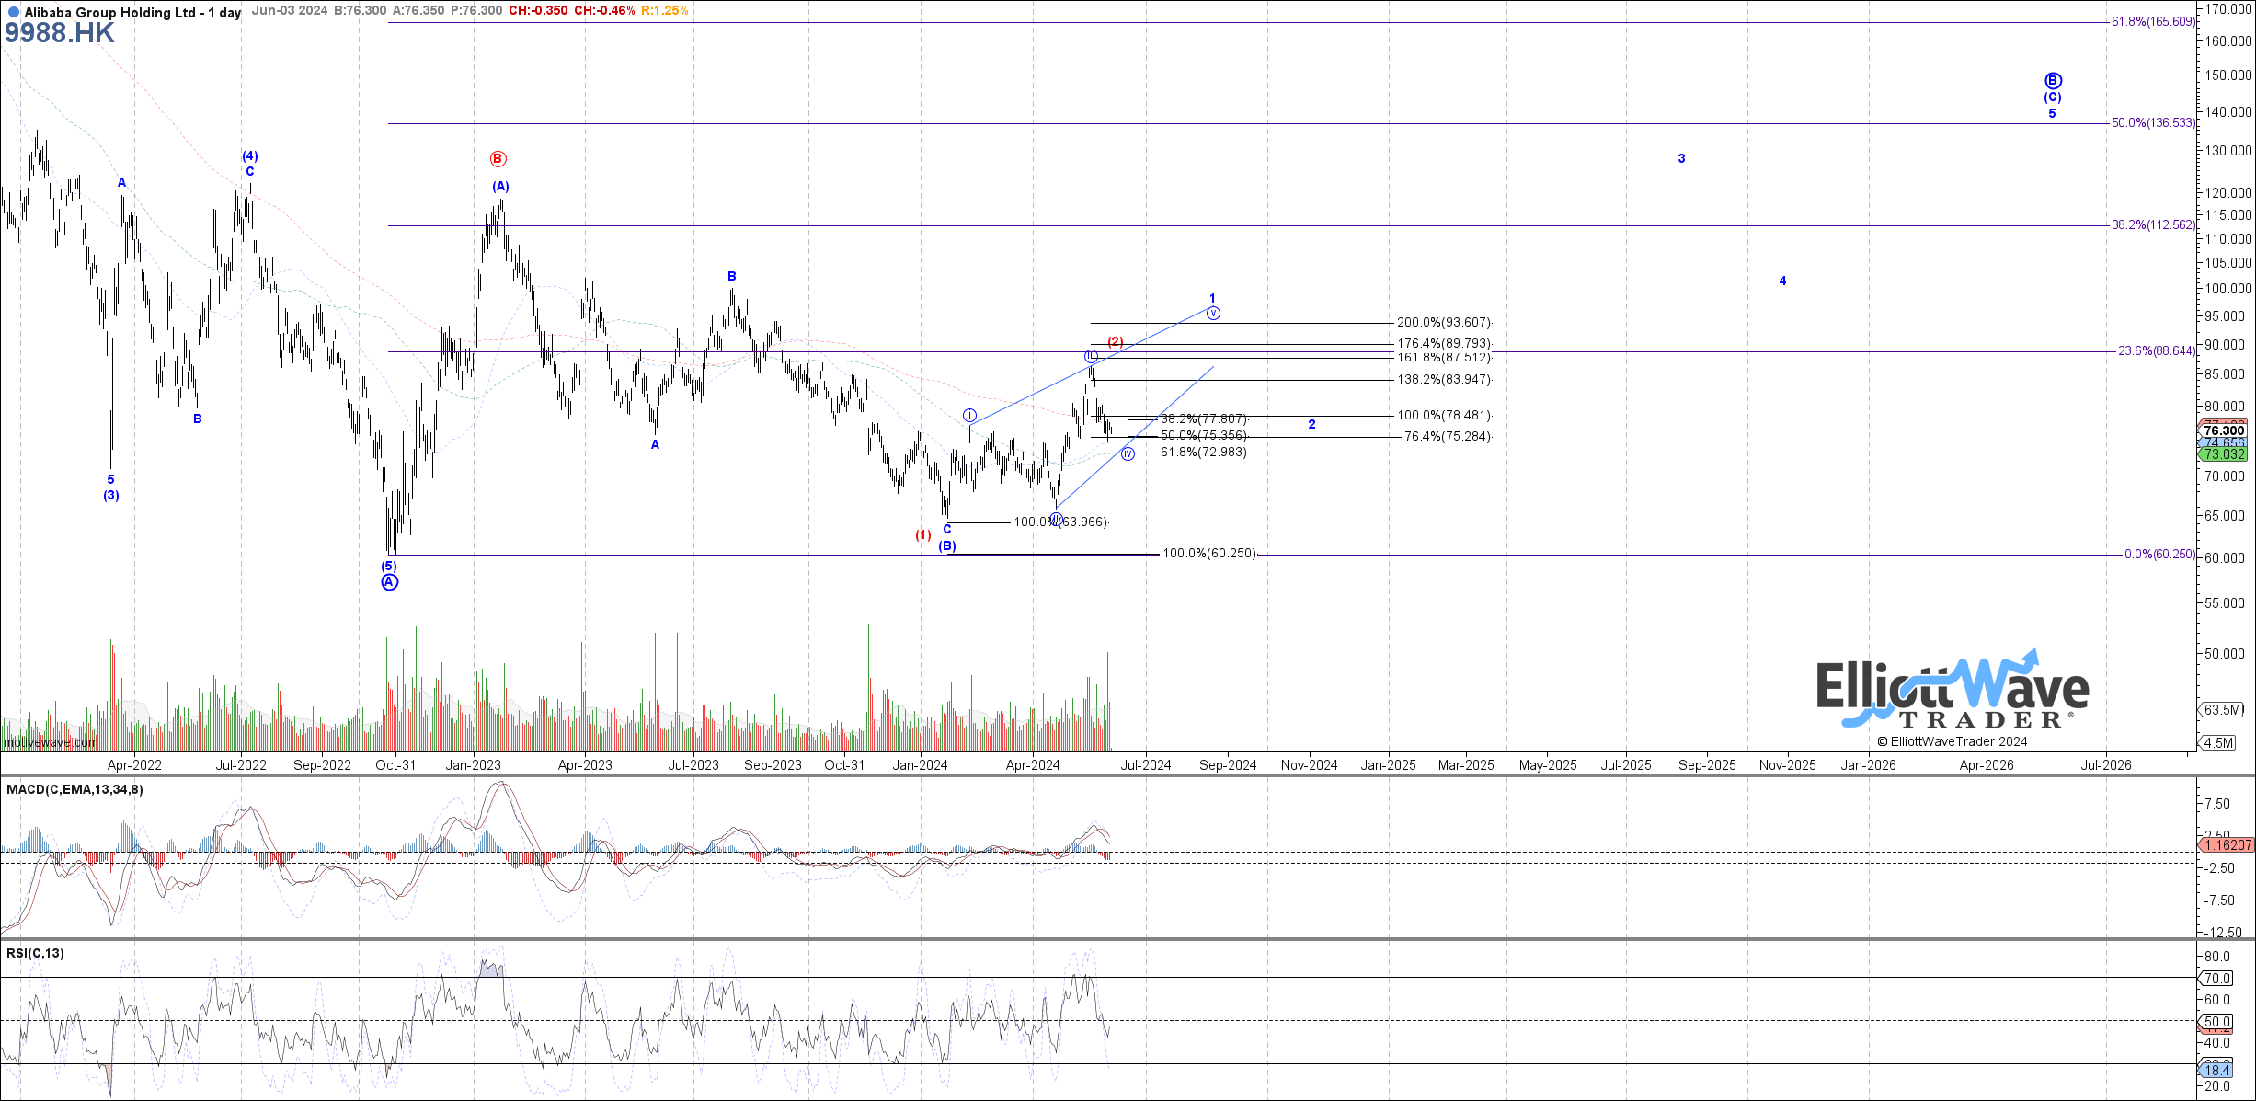Click the motivewave.com watermark link
Viewport: 2256px width, 1101px height.
click(x=51, y=742)
